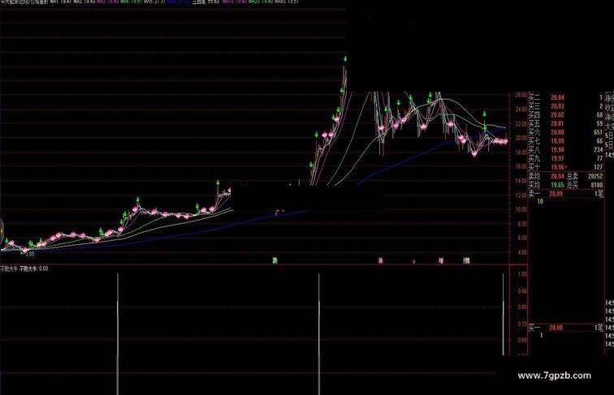Select order book price 20.03
The height and width of the screenshot is (395, 614).
pos(557,106)
